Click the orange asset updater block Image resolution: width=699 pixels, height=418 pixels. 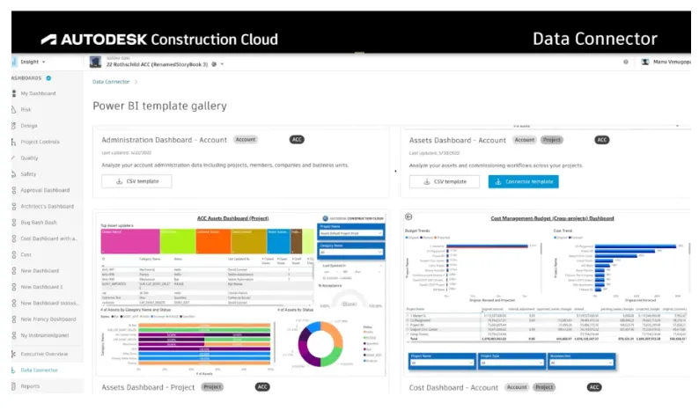(x=213, y=241)
